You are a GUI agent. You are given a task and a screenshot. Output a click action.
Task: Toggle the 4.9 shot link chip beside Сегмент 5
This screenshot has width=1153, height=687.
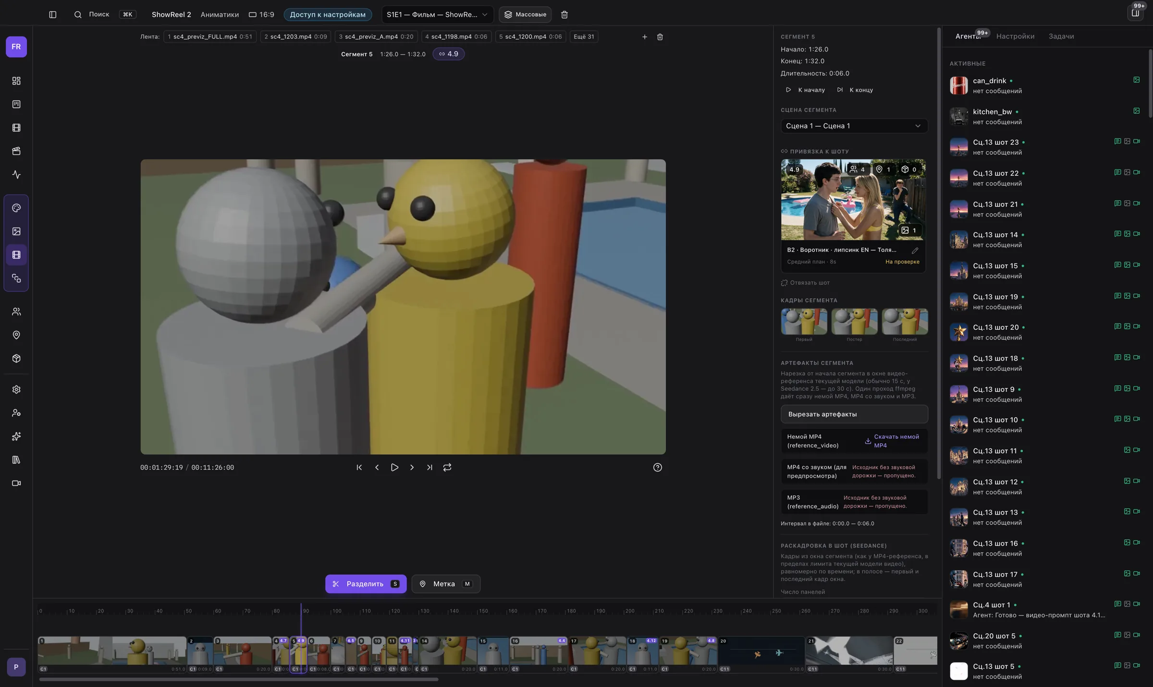[449, 54]
